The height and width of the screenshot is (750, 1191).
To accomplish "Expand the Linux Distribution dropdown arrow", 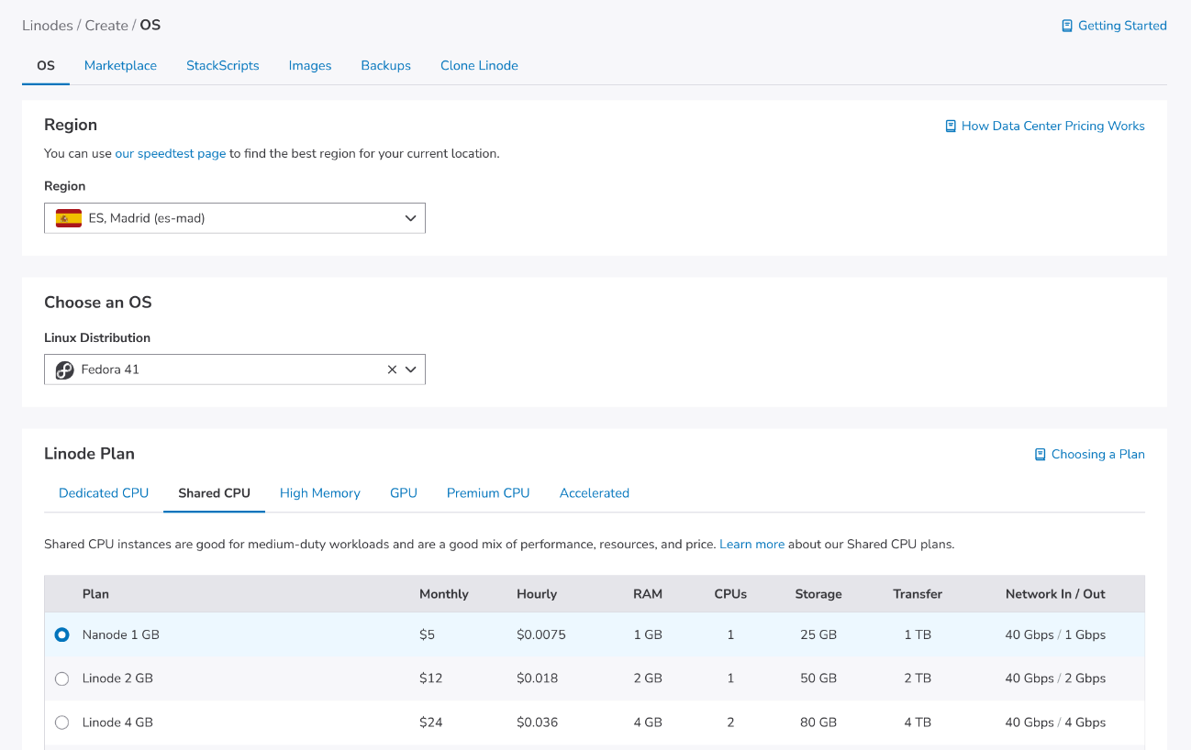I will (410, 369).
